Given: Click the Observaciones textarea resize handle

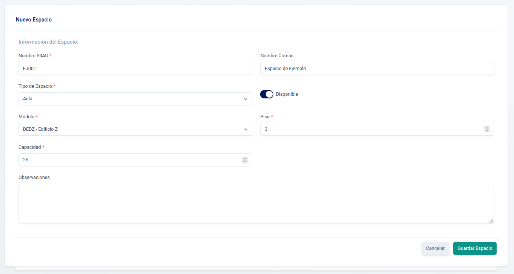Looking at the screenshot, I should coord(491,221).
